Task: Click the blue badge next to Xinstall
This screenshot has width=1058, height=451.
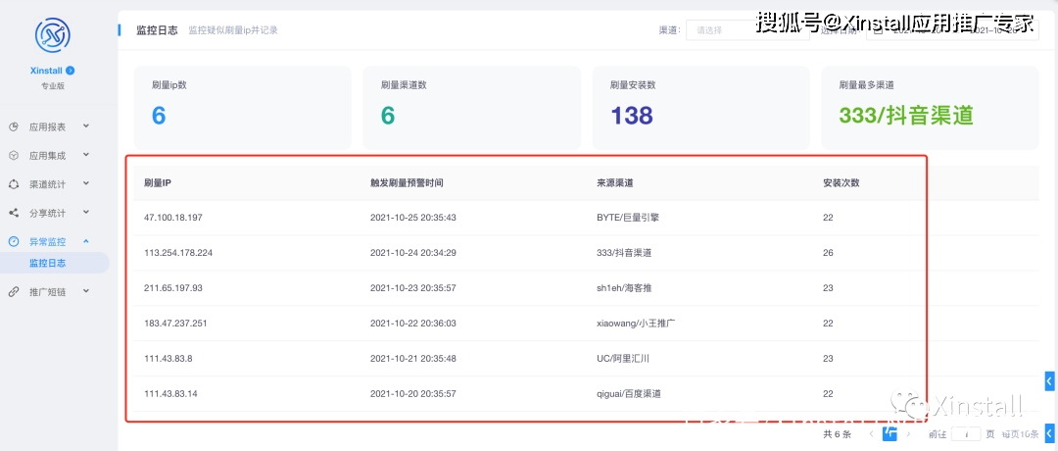Action: 71,71
